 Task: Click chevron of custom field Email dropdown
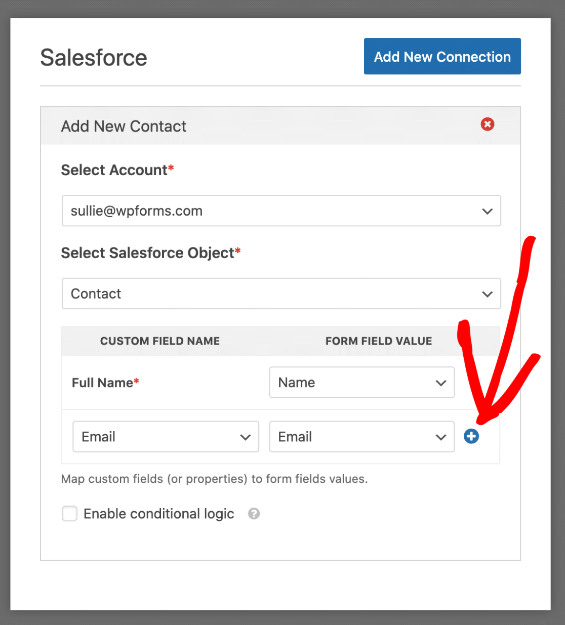click(246, 437)
